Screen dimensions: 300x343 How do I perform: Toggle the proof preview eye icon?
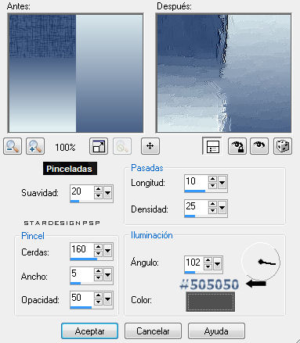(259, 146)
